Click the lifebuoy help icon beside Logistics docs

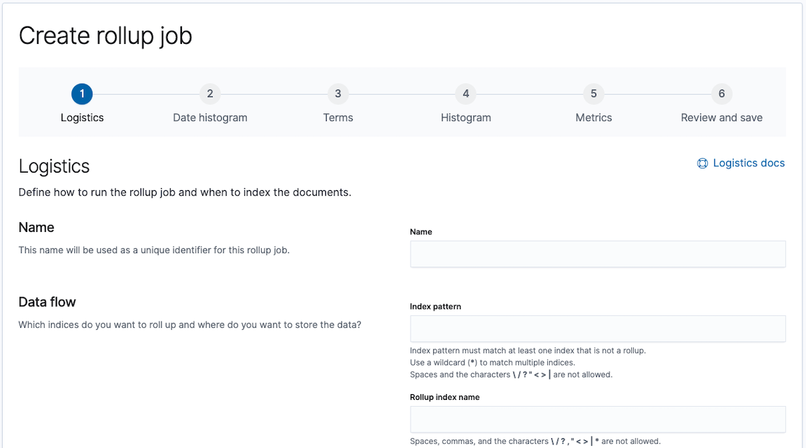point(702,164)
